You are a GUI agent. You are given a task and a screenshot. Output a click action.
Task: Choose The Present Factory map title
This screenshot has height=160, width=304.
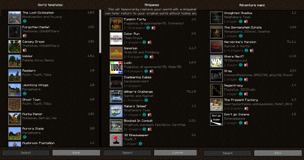point(241,100)
